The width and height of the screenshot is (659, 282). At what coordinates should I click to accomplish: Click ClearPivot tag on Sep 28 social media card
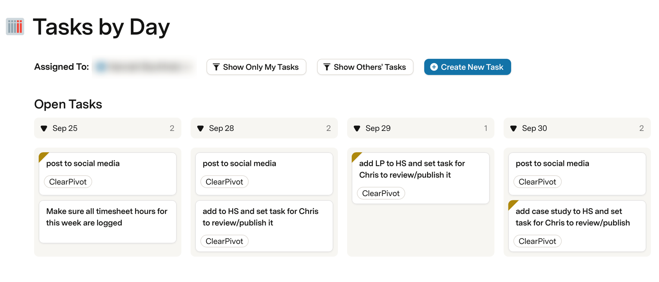(x=224, y=182)
